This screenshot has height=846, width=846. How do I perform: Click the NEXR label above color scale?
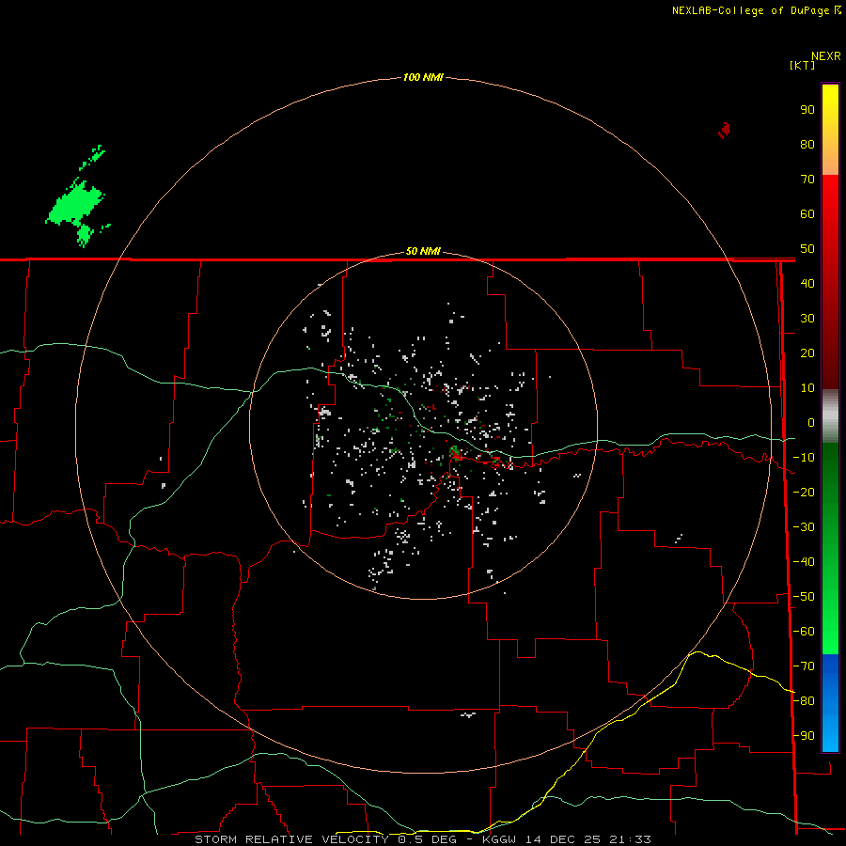pyautogui.click(x=826, y=56)
